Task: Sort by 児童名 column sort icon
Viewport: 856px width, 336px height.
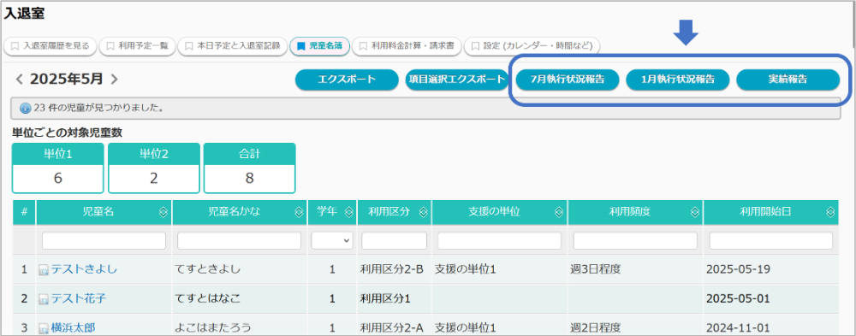Action: [163, 213]
